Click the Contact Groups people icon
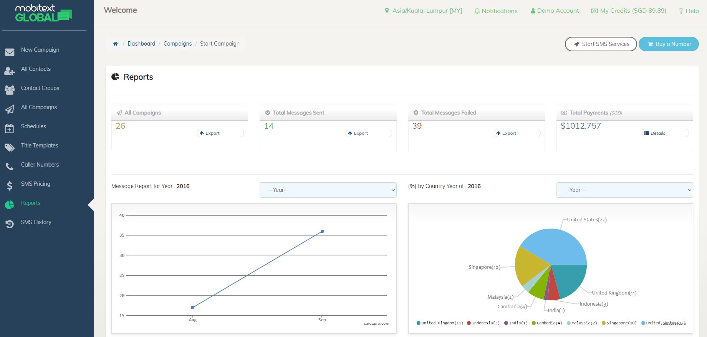The width and height of the screenshot is (707, 337). pos(10,90)
